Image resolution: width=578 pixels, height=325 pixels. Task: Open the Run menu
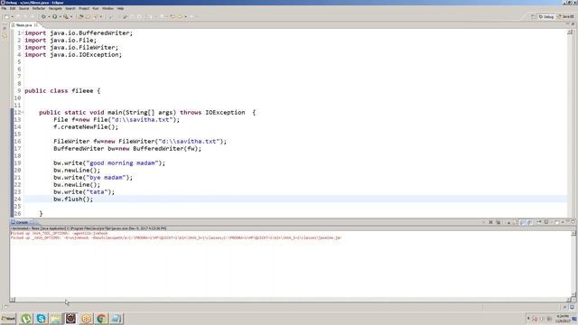pos(96,8)
